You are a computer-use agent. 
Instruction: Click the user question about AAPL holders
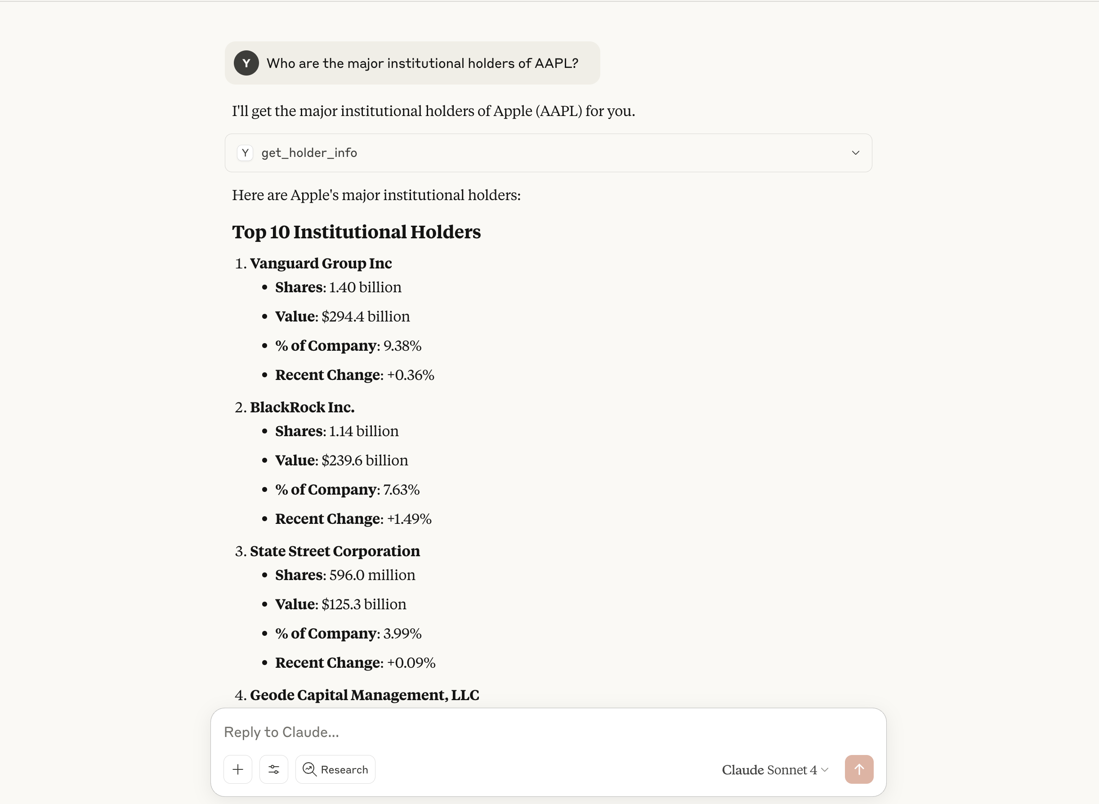click(x=422, y=63)
